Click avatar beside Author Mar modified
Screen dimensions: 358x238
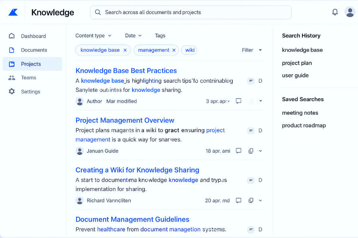(80, 101)
